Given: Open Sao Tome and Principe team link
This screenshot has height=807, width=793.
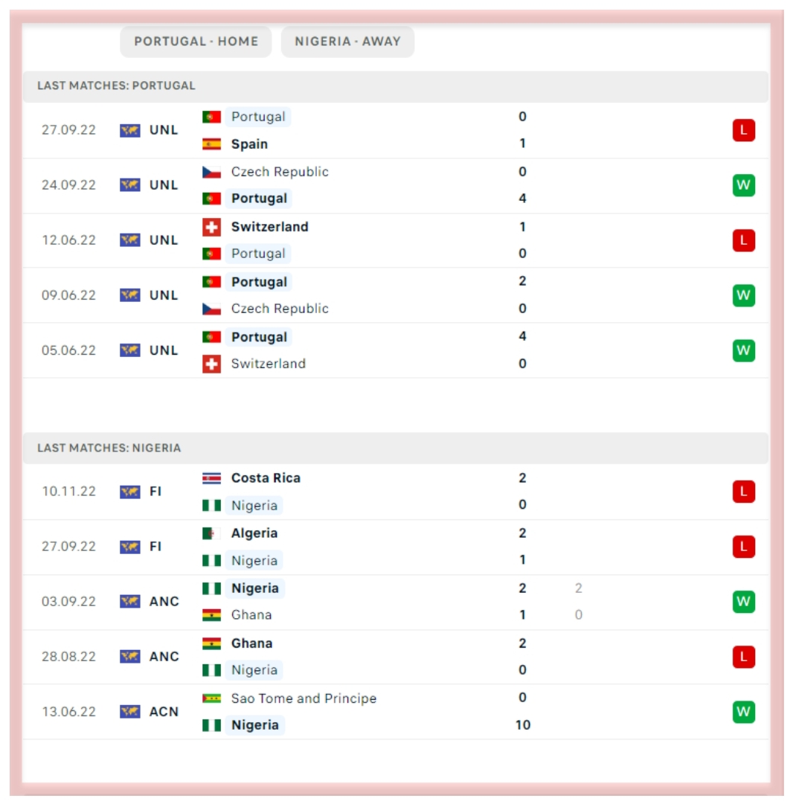Looking at the screenshot, I should click(304, 698).
